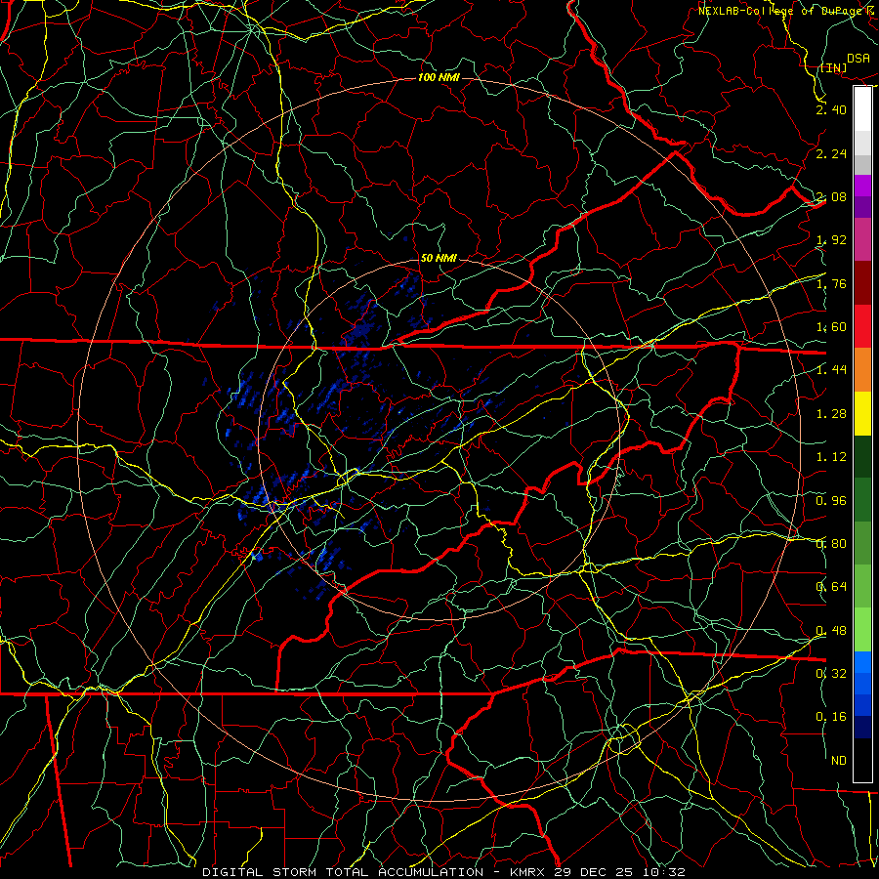Image resolution: width=879 pixels, height=879 pixels.
Task: Click the green swatch beside 0.80
Action: click(862, 543)
